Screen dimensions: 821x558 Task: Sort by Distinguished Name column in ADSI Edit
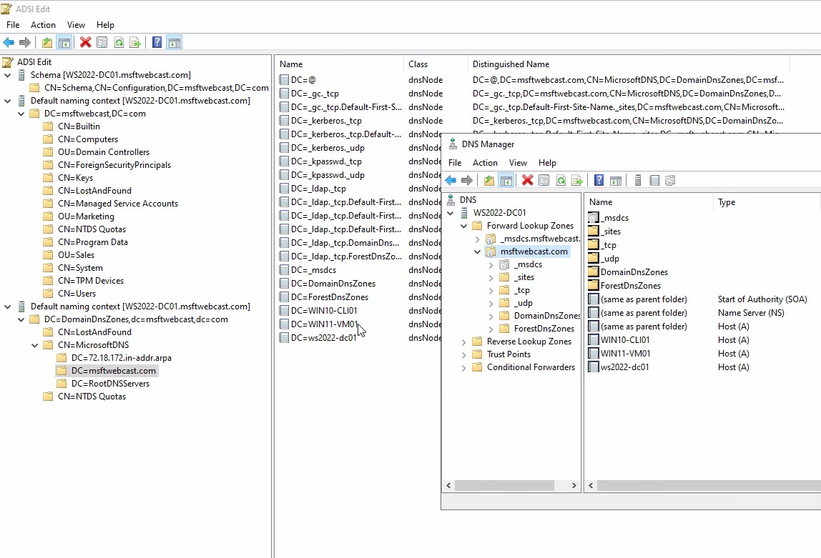pyautogui.click(x=629, y=64)
